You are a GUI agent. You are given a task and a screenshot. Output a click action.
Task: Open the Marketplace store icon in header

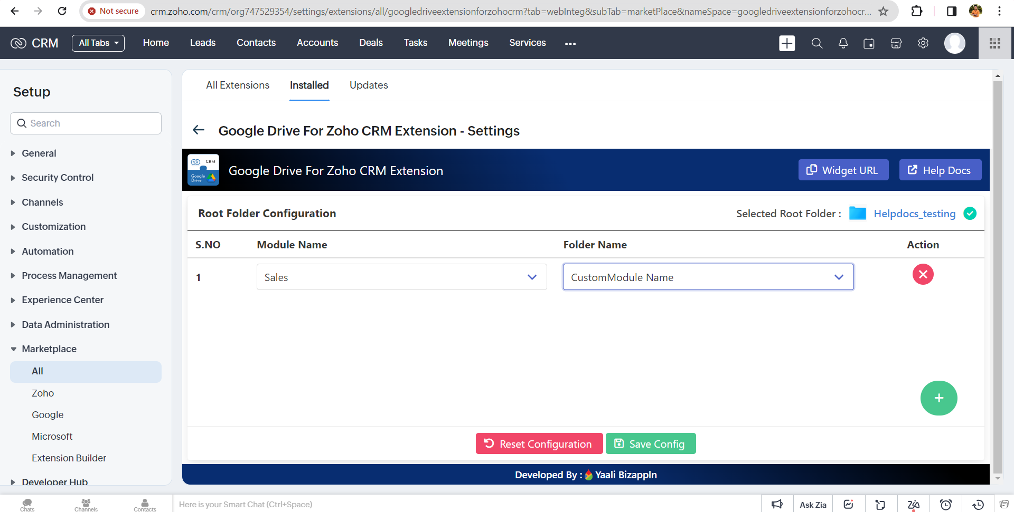(x=896, y=43)
